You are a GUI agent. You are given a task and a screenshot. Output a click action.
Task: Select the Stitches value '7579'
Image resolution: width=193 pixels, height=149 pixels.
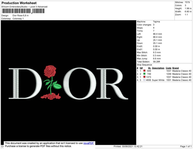pyautogui.click(x=187, y=2)
